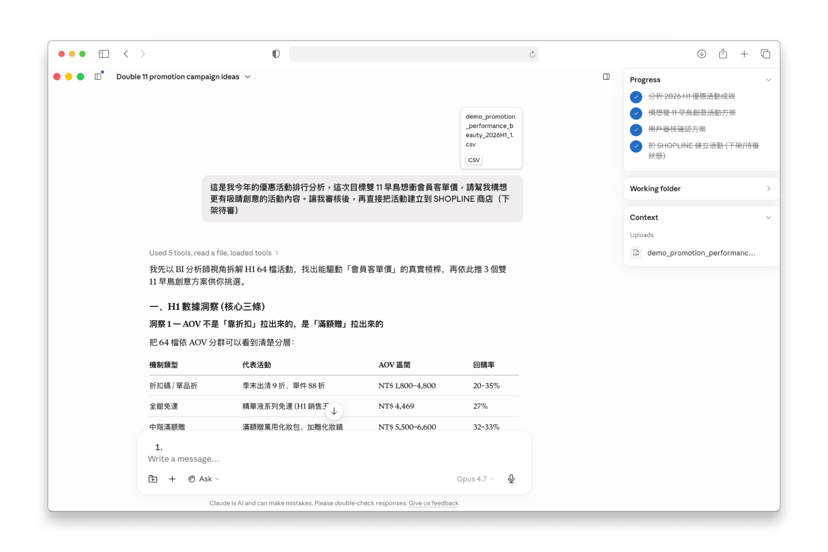Toggle the first completed H1 analysis checkmark
This screenshot has width=828, height=552.
(x=636, y=97)
